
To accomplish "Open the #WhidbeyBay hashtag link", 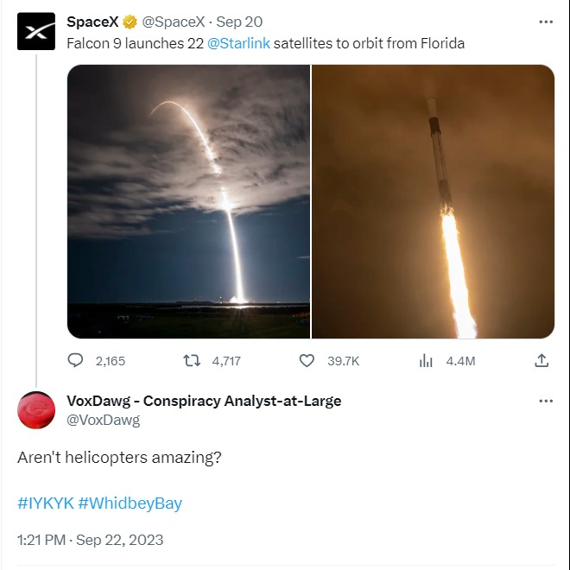I will point(130,503).
